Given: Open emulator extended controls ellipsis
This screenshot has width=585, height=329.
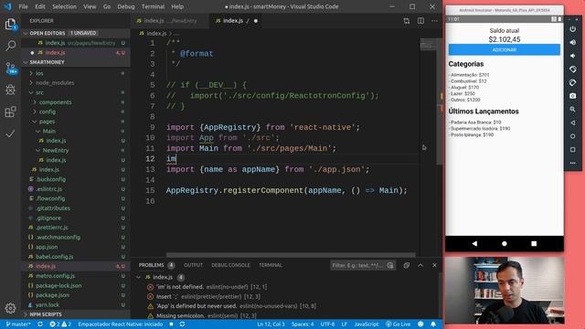Looking at the screenshot, I should pyautogui.click(x=573, y=163).
